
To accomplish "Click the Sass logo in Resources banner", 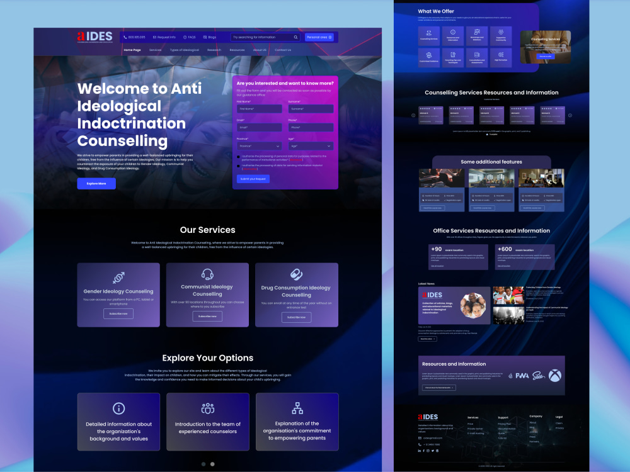I will [539, 376].
